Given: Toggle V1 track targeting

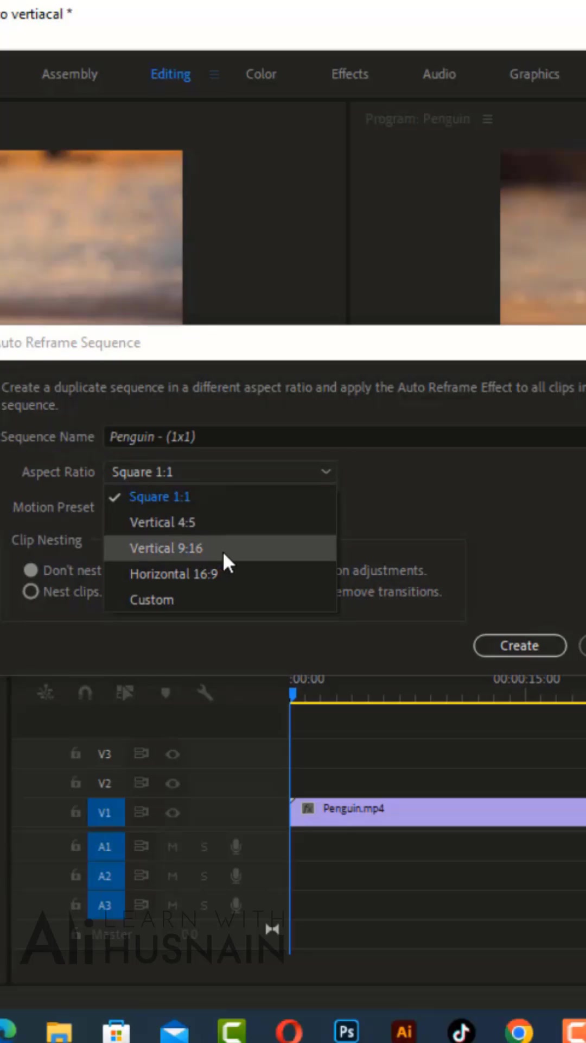Looking at the screenshot, I should (x=106, y=813).
